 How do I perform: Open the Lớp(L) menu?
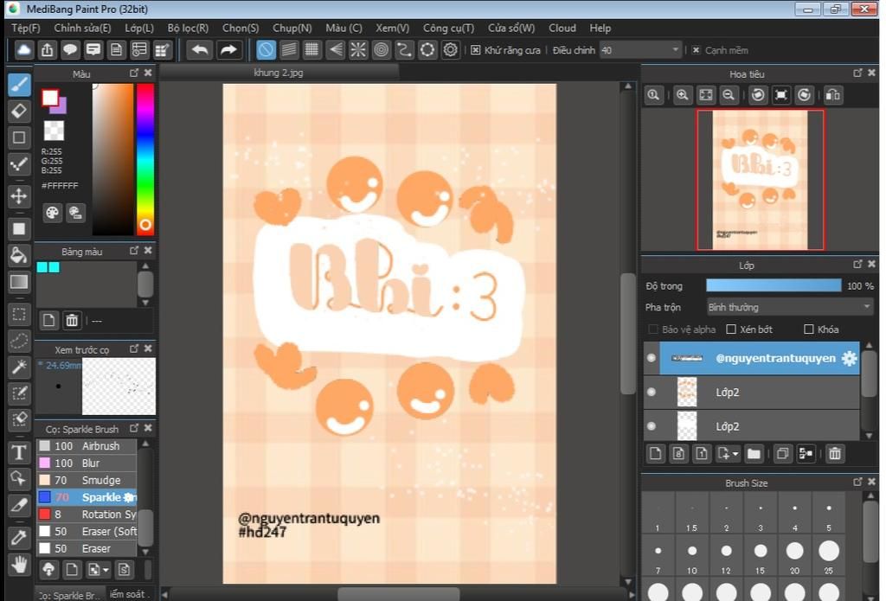click(139, 28)
